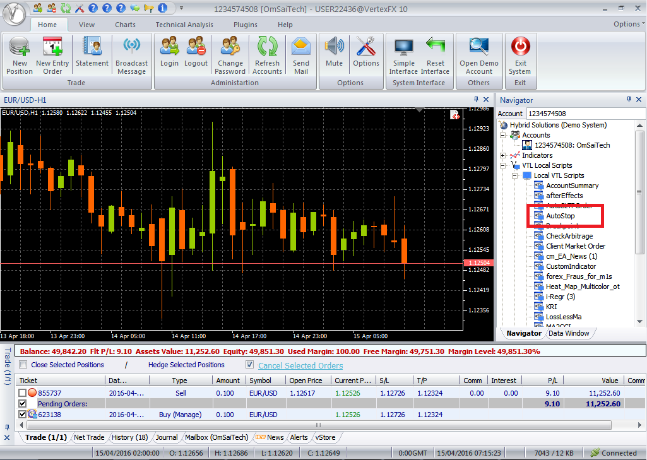
Task: Switch to the Data Window tab
Action: 569,333
